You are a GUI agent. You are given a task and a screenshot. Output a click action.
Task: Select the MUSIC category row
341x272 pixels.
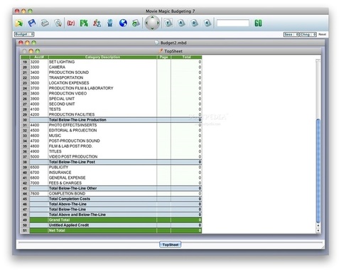(x=111, y=136)
